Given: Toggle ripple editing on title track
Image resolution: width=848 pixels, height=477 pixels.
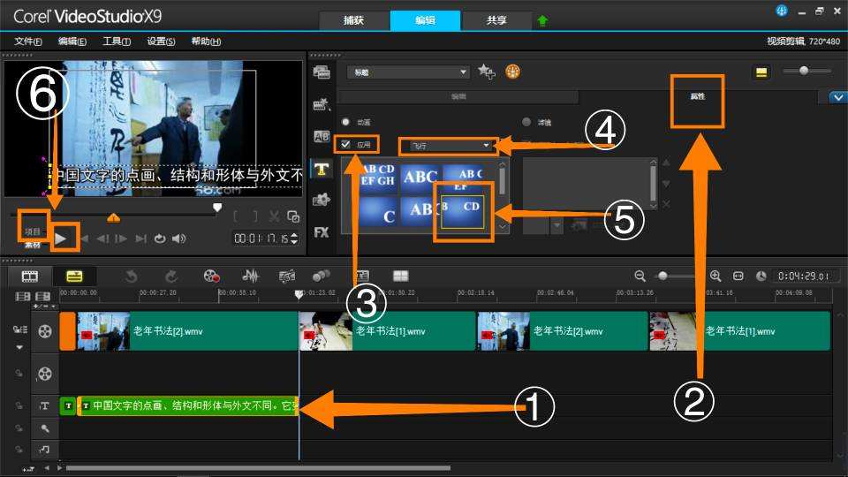Looking at the screenshot, I should tap(19, 405).
